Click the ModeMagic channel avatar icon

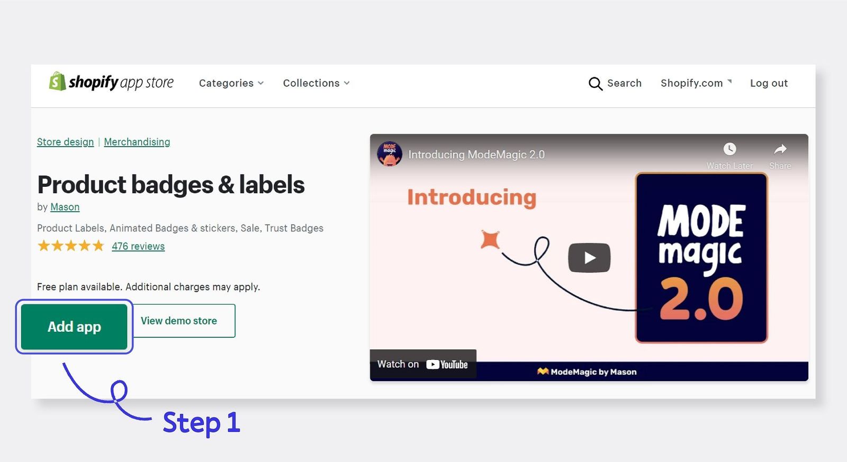pos(390,154)
